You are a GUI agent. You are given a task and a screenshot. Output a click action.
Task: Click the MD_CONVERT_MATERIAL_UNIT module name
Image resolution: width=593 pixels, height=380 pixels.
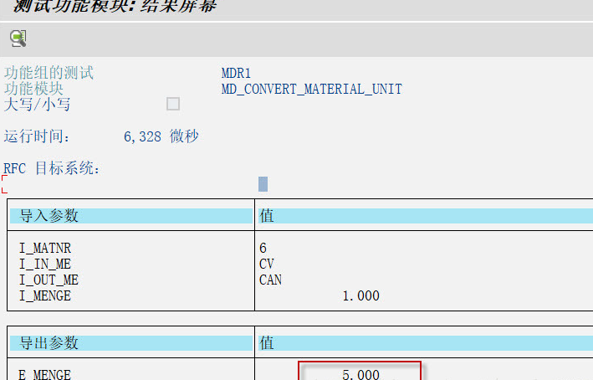pyautogui.click(x=311, y=89)
